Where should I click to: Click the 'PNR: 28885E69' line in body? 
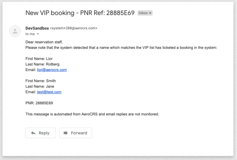[39, 103]
